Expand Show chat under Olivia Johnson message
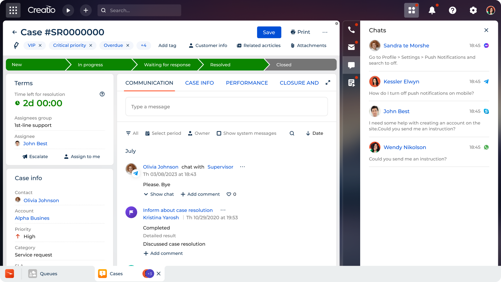Screen dimensions: 501x282 coord(159,194)
